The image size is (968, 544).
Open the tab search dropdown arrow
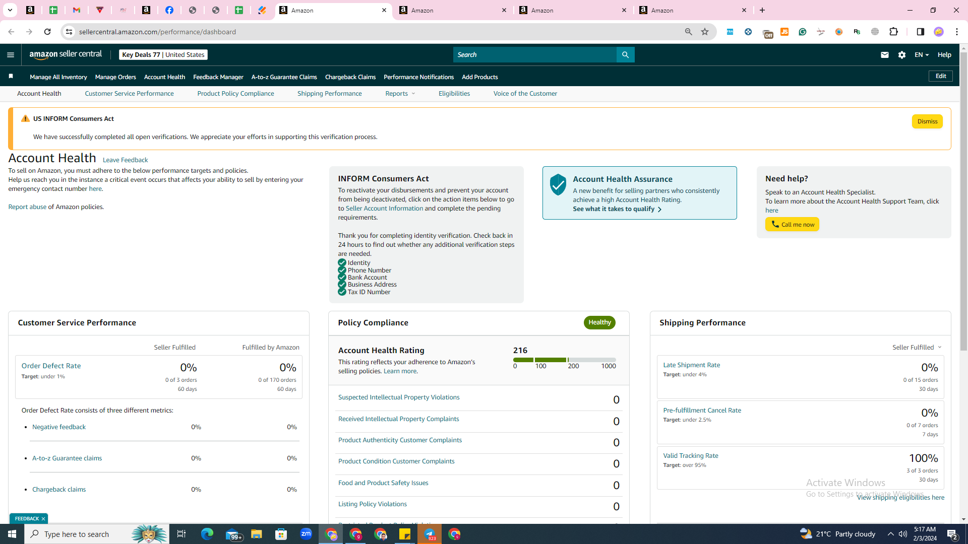click(x=10, y=10)
